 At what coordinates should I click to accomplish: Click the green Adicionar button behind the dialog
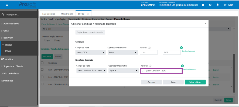click(47, 57)
